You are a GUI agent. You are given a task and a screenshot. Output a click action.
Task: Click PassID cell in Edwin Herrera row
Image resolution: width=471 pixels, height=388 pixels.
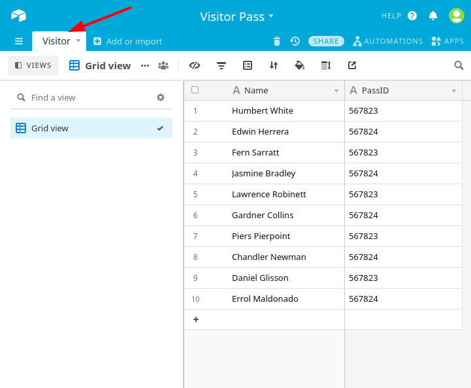click(403, 132)
